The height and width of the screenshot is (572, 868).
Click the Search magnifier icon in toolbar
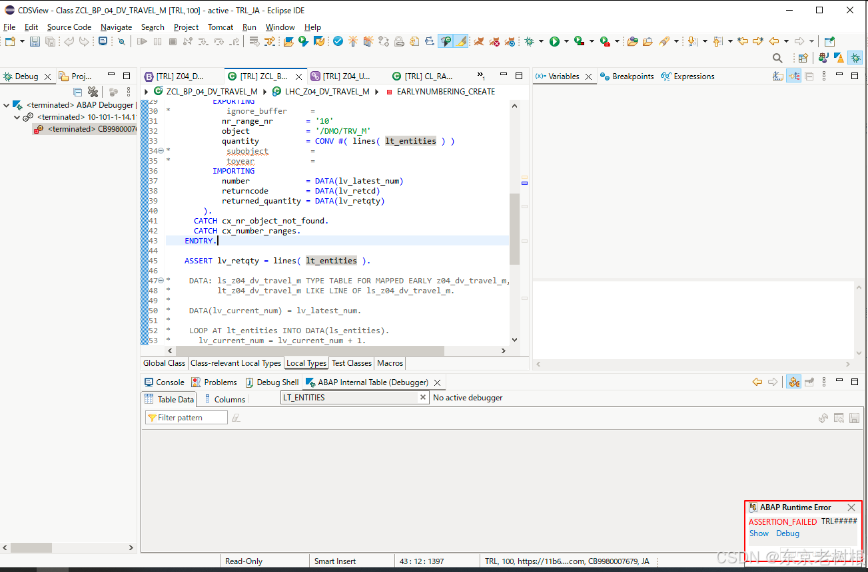click(x=777, y=58)
